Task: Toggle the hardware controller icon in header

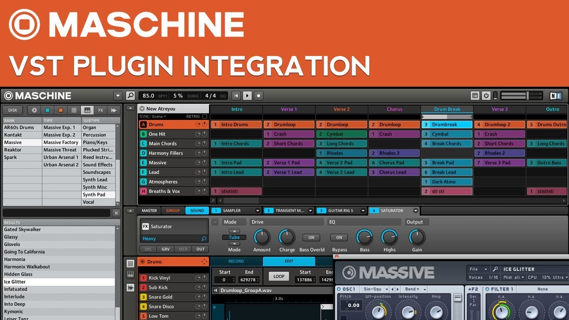Action: (475, 96)
